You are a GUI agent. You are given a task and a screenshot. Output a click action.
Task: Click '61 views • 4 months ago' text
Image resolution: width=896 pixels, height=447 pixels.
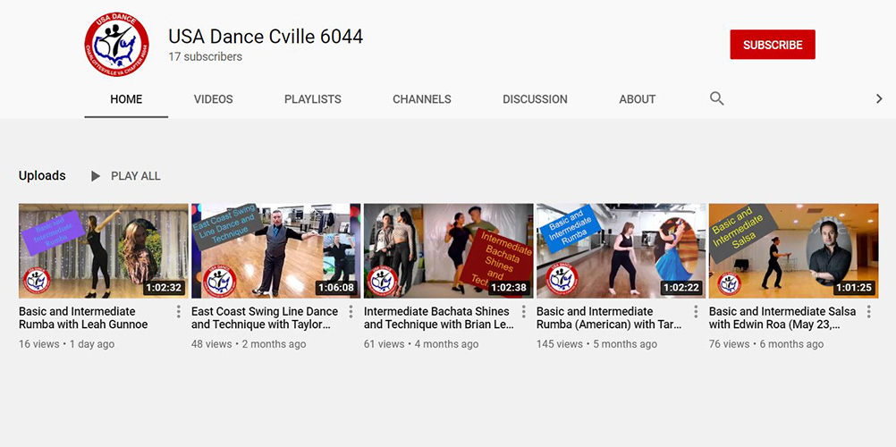click(x=421, y=344)
